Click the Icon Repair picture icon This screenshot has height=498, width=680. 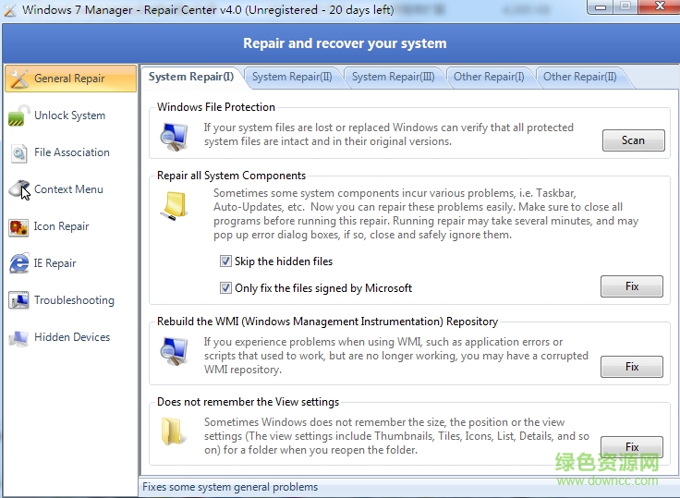pos(18,227)
